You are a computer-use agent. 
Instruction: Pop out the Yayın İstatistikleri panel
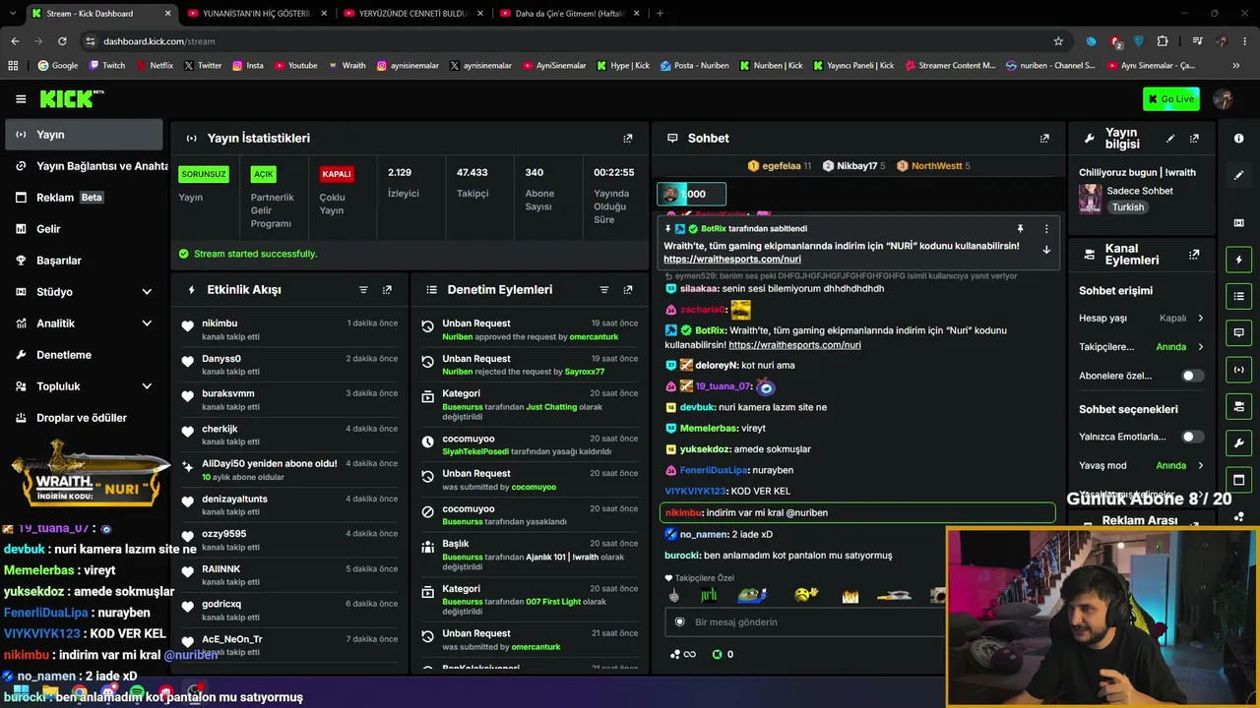(x=628, y=139)
